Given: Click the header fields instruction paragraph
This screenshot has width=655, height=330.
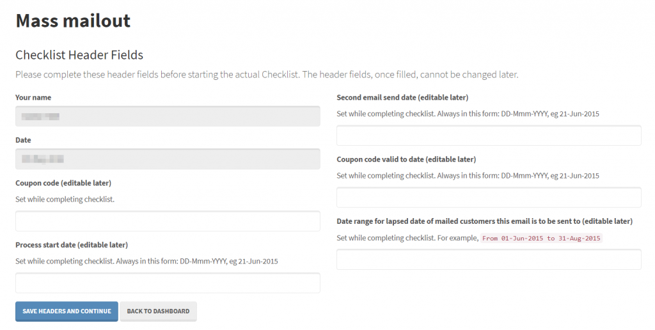Looking at the screenshot, I should (x=267, y=75).
